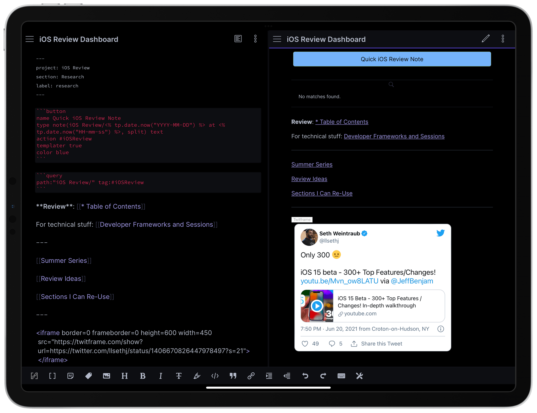537x413 pixels.
Task: Open the Review Ideas link in preview
Action: 309,179
